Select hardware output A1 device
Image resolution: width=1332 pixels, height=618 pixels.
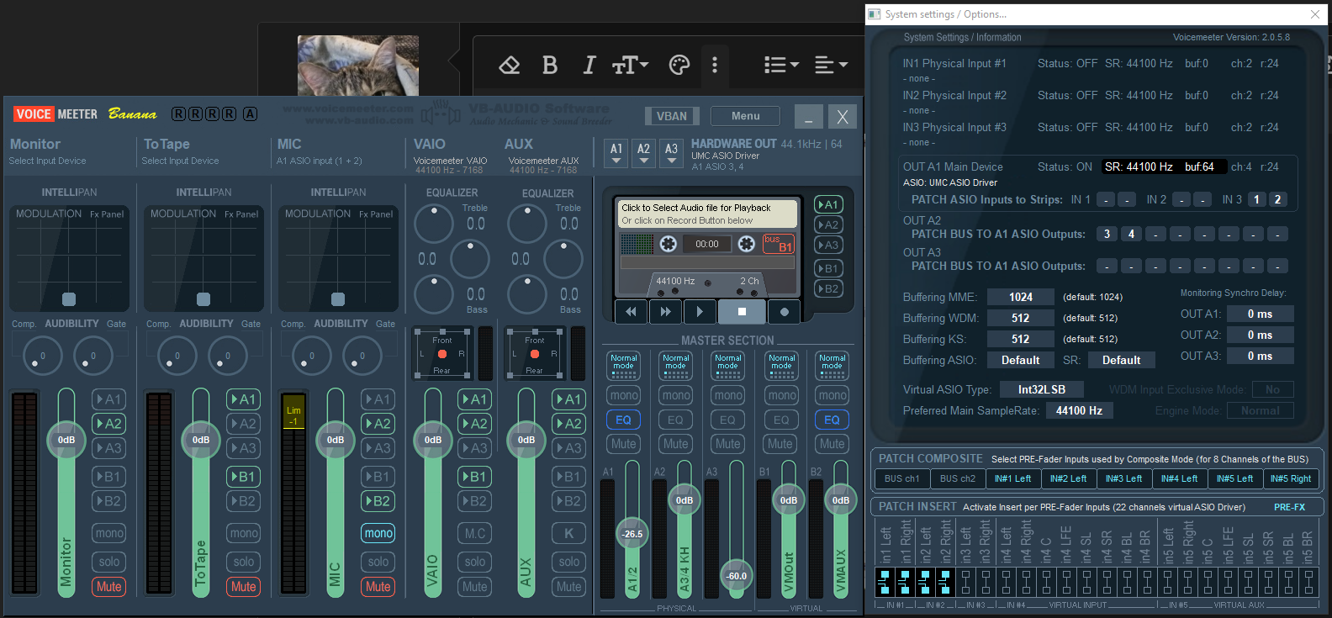pyautogui.click(x=616, y=152)
